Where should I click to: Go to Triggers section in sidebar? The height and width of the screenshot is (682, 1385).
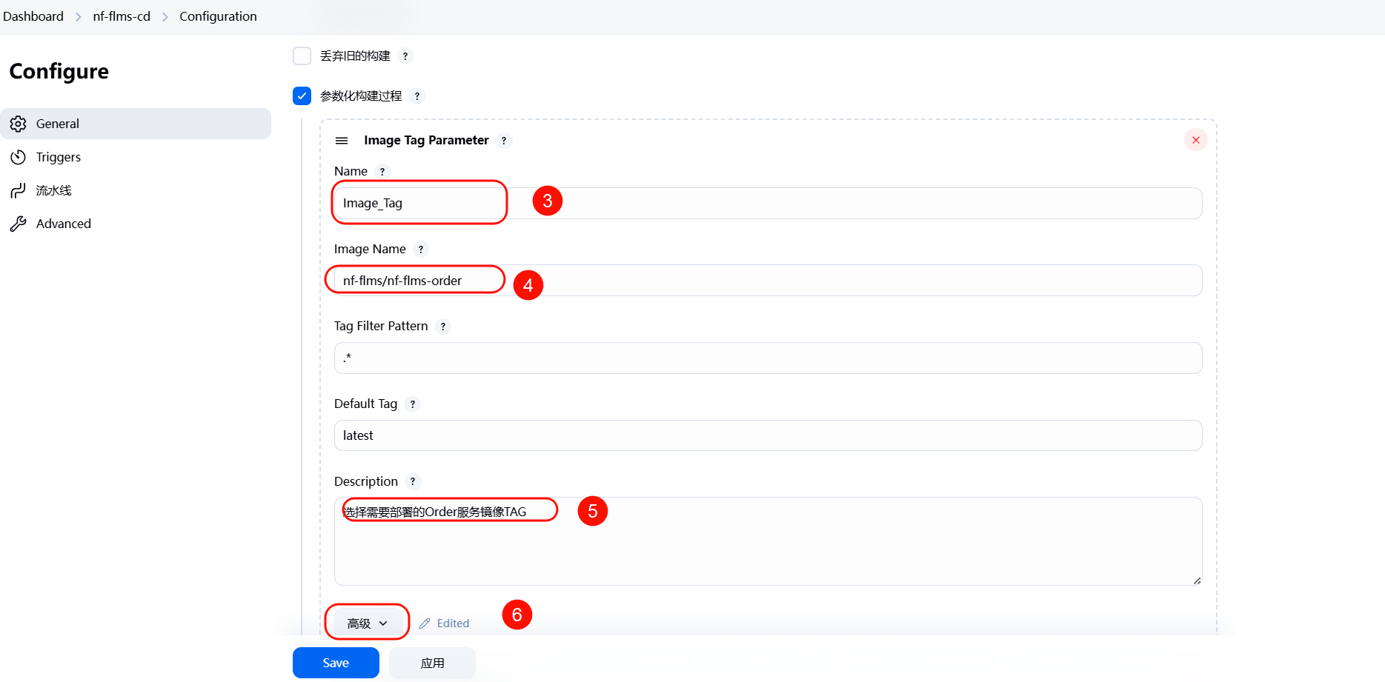(x=59, y=157)
